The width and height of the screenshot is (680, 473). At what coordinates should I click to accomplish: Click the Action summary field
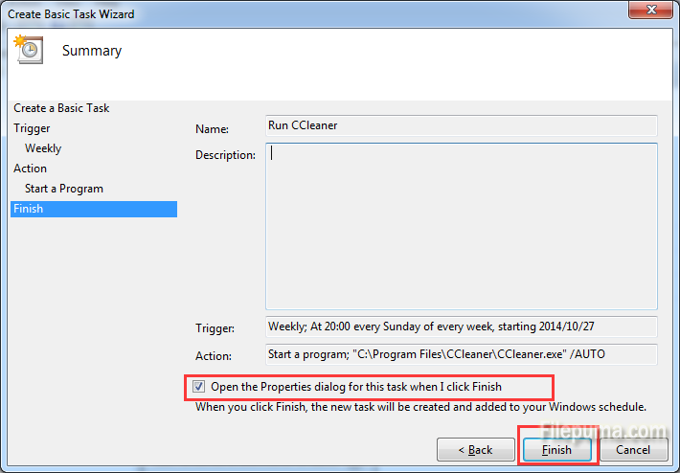click(x=462, y=354)
